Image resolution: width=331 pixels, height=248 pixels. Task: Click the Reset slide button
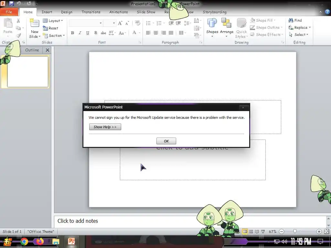tap(50, 28)
